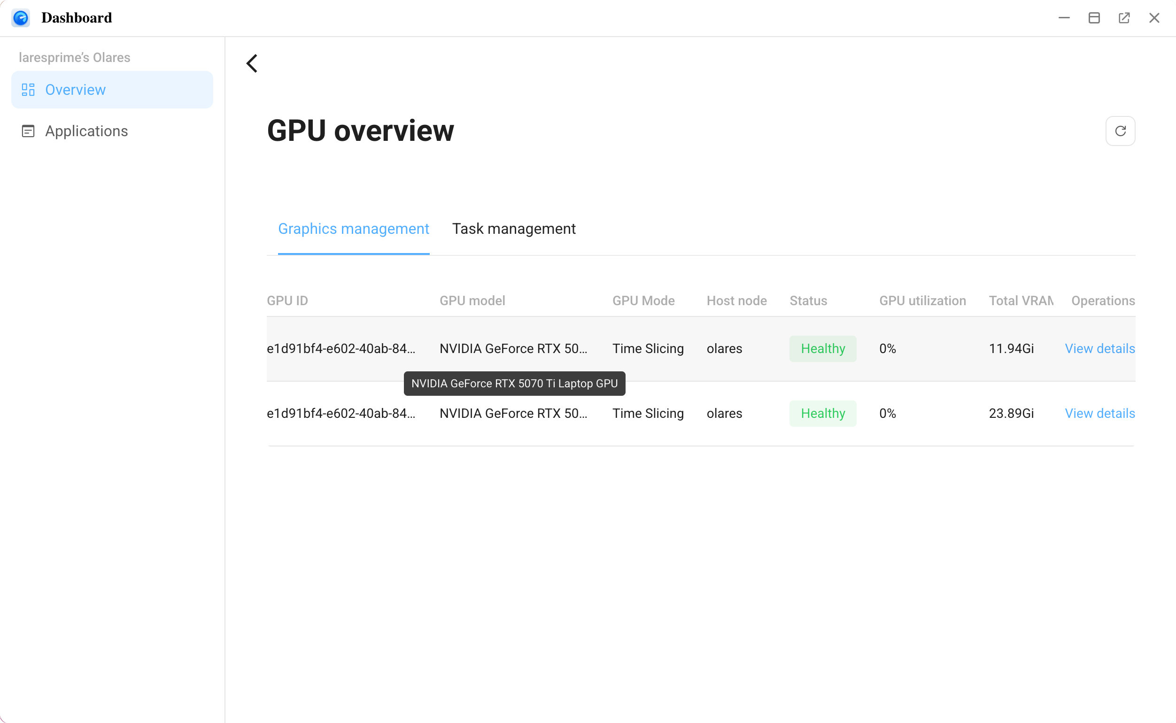Click the back arrow above GPU overview
The width and height of the screenshot is (1176, 723).
(x=252, y=63)
